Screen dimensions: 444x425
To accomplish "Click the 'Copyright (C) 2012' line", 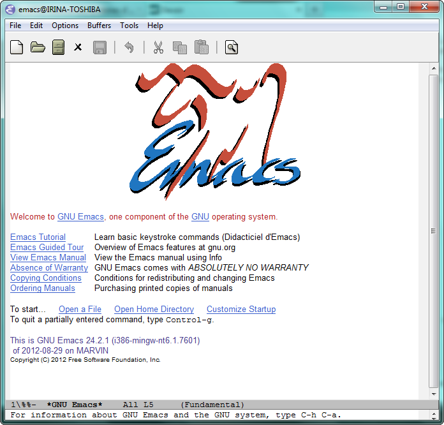I will point(85,360).
